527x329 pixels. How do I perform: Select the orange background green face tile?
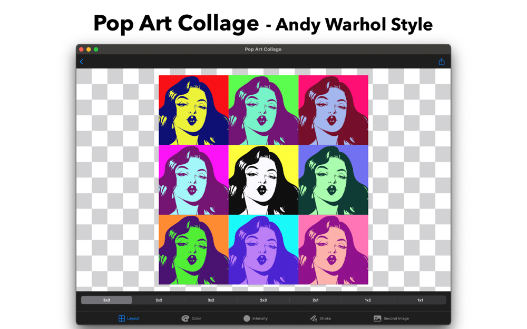tap(193, 250)
